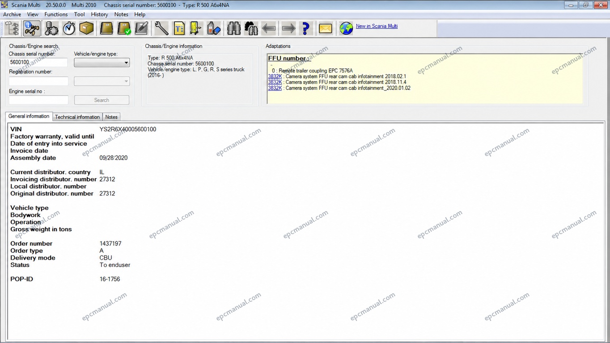Viewport: 610px width, 343px height.
Task: Click the Factory warranty, valid until label
Action: click(52, 136)
